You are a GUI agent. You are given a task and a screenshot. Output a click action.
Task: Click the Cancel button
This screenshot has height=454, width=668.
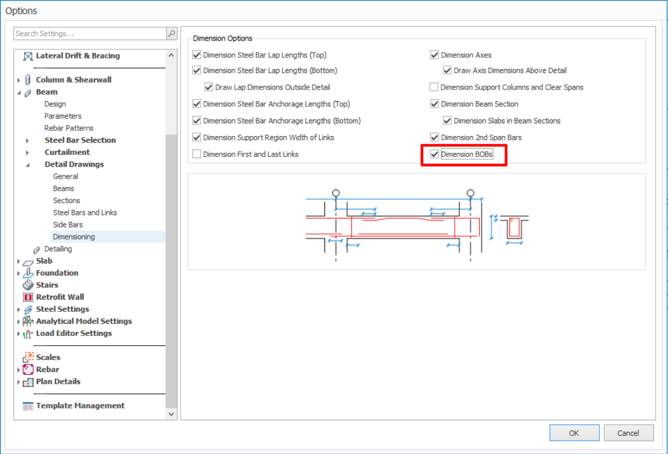(x=628, y=433)
